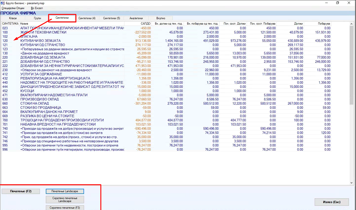
Task: Click the Излез (Esc) button
Action: click(x=331, y=202)
